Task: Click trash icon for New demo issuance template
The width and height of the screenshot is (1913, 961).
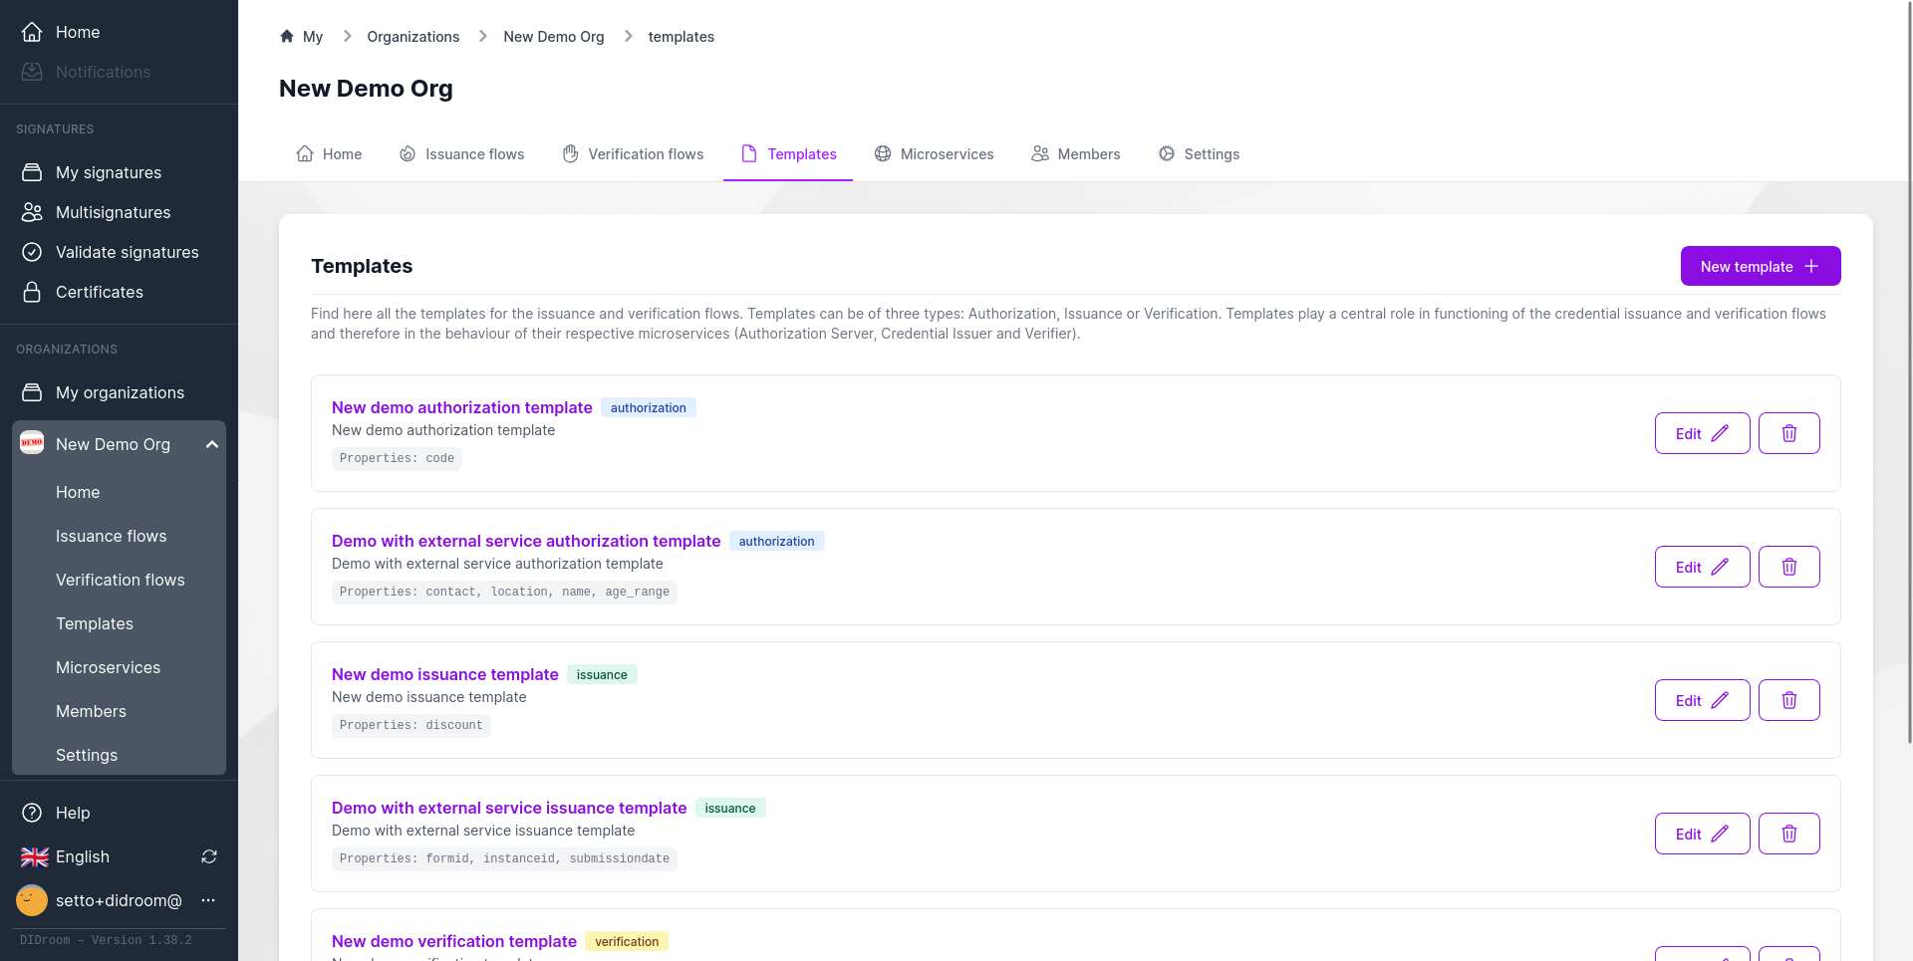Action: (1788, 700)
